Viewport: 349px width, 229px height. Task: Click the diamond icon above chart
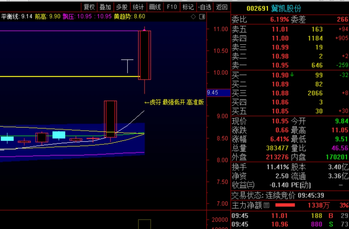tap(193, 16)
